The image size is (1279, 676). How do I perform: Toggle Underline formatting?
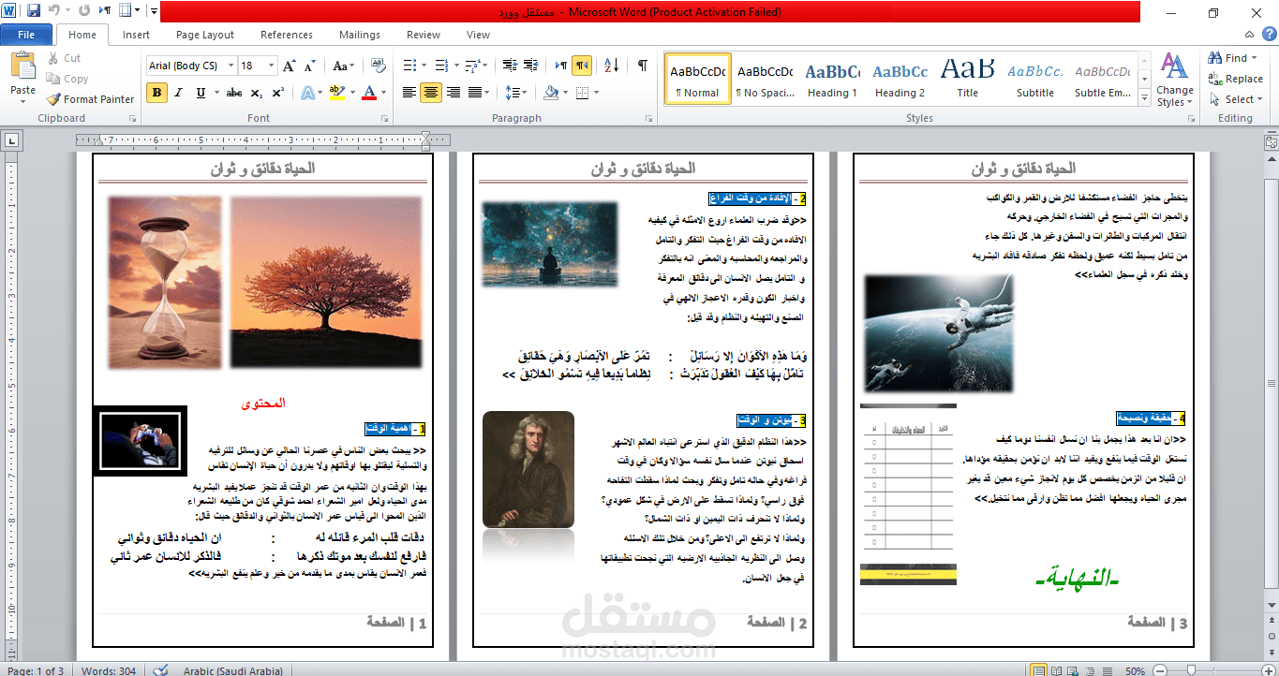click(x=201, y=93)
